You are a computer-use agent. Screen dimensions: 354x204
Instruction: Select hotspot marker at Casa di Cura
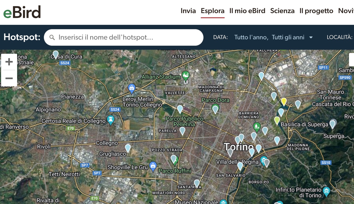56,55
